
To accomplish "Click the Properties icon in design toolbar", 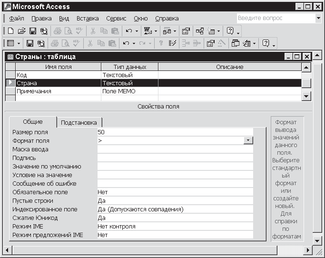I will coord(211,43).
